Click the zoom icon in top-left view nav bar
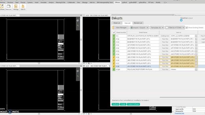205x115 pixels. click(x=78, y=26)
